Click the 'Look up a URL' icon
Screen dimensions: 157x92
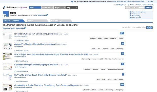tap(131, 18)
